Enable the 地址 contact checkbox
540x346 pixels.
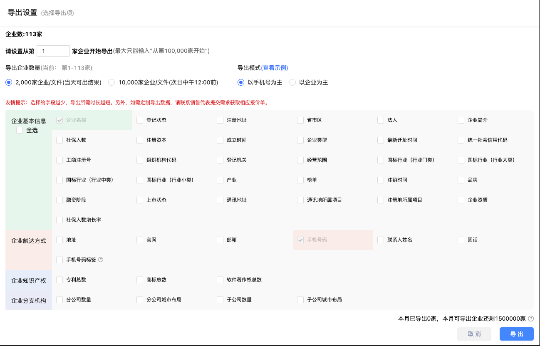tap(59, 240)
